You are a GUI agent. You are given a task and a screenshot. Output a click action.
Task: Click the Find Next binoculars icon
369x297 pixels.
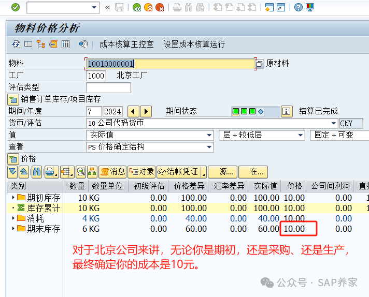200,8
